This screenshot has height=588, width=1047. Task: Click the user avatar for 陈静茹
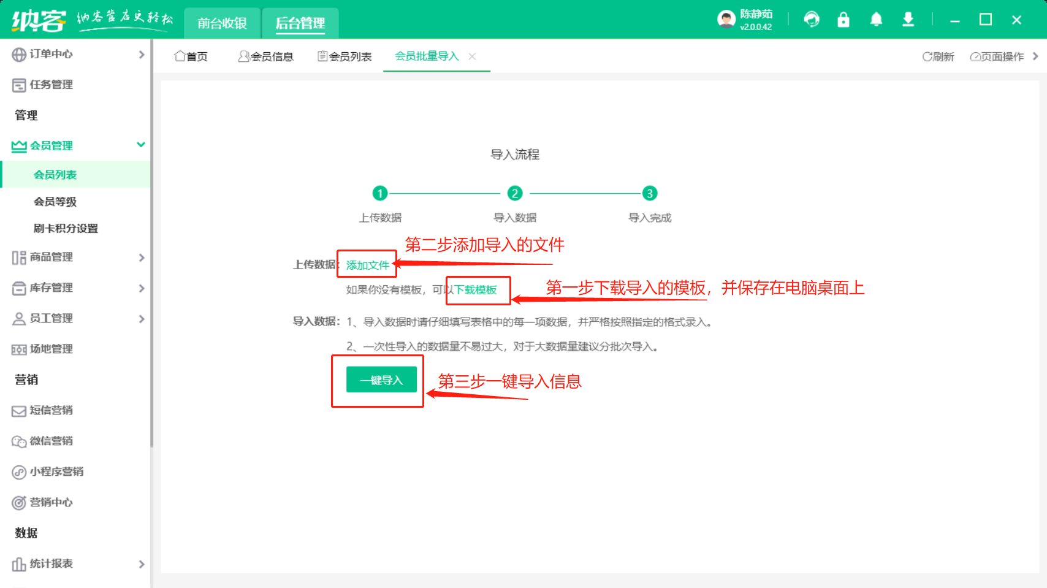coord(726,20)
